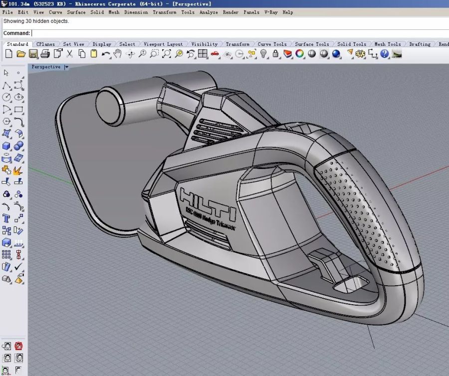Open the Surface menu
Viewport: 449px width, 376px height.
tap(76, 12)
